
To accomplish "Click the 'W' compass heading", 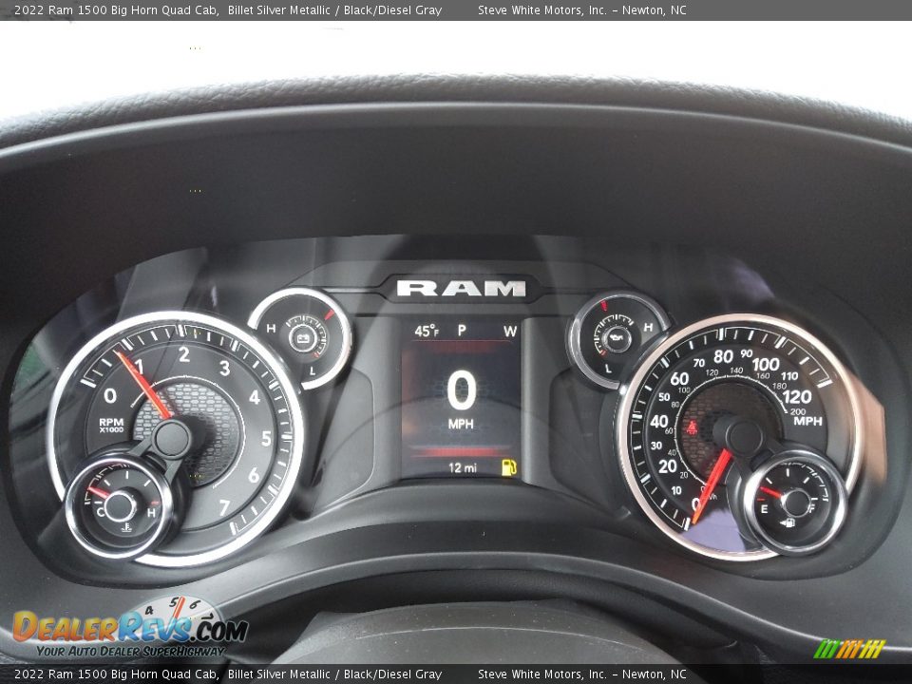I will (510, 332).
